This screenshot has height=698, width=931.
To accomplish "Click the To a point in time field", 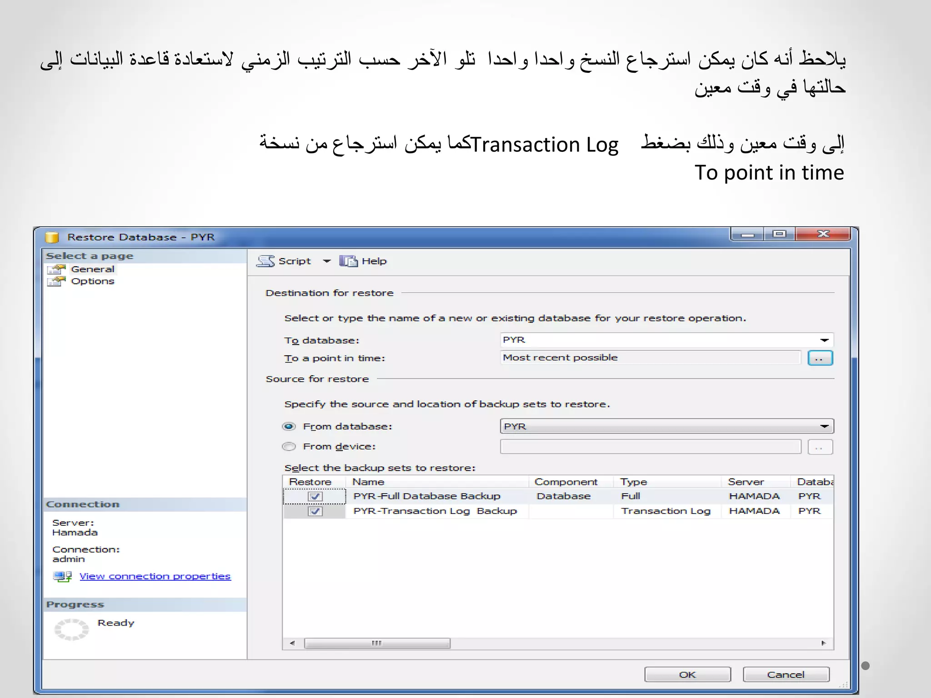I will [651, 358].
